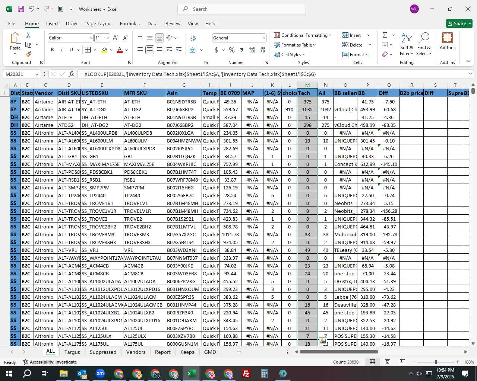Toggle Center horizontal alignment
Image resolution: width=477 pixels, height=381 pixels.
coord(150,50)
